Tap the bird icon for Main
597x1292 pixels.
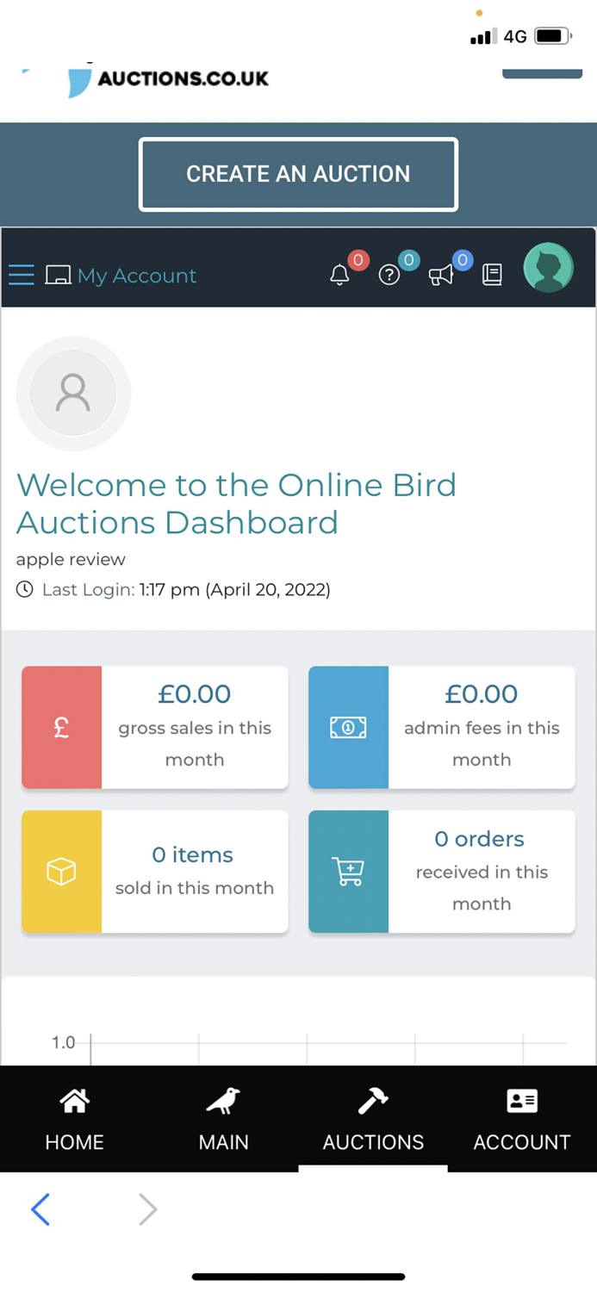click(x=223, y=1101)
